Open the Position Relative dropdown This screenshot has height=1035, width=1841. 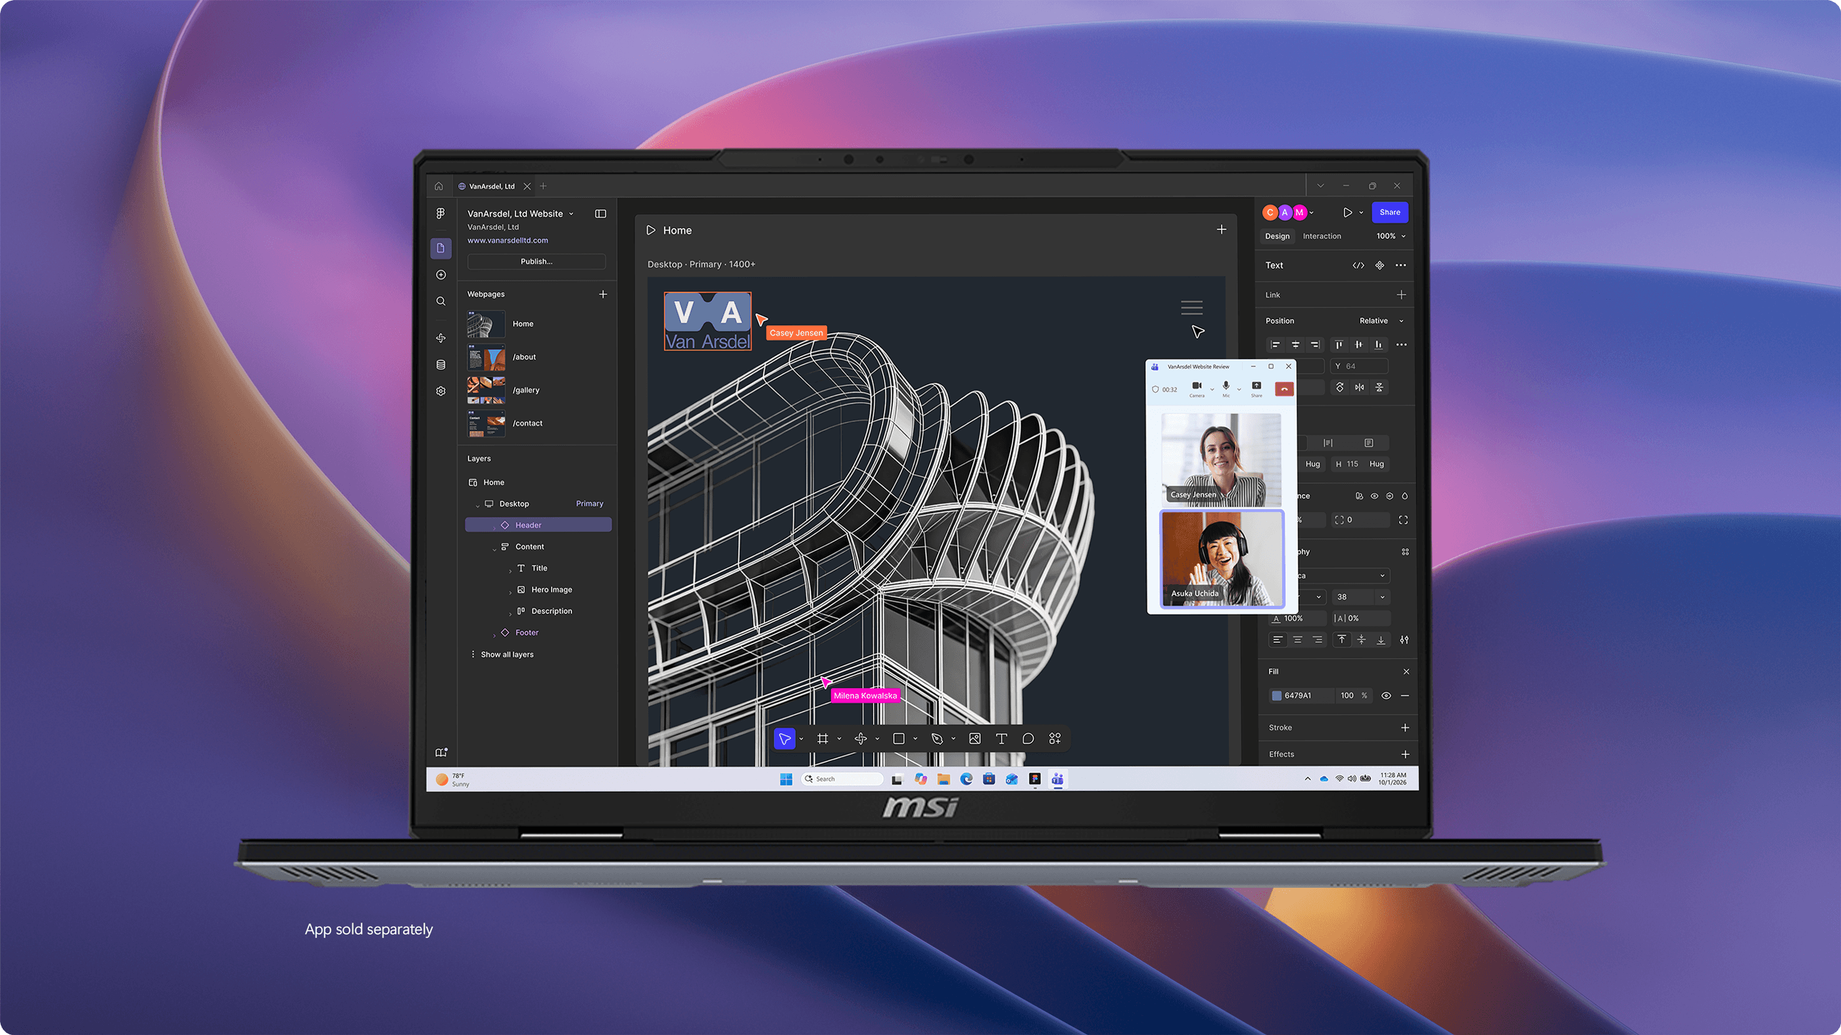tap(1381, 321)
